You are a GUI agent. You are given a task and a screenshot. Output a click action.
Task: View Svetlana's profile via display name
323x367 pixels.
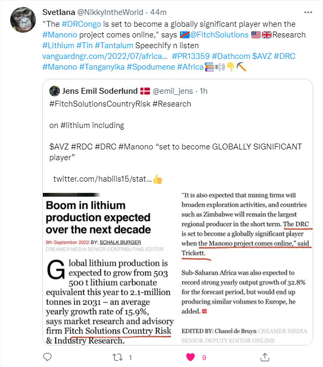point(58,12)
